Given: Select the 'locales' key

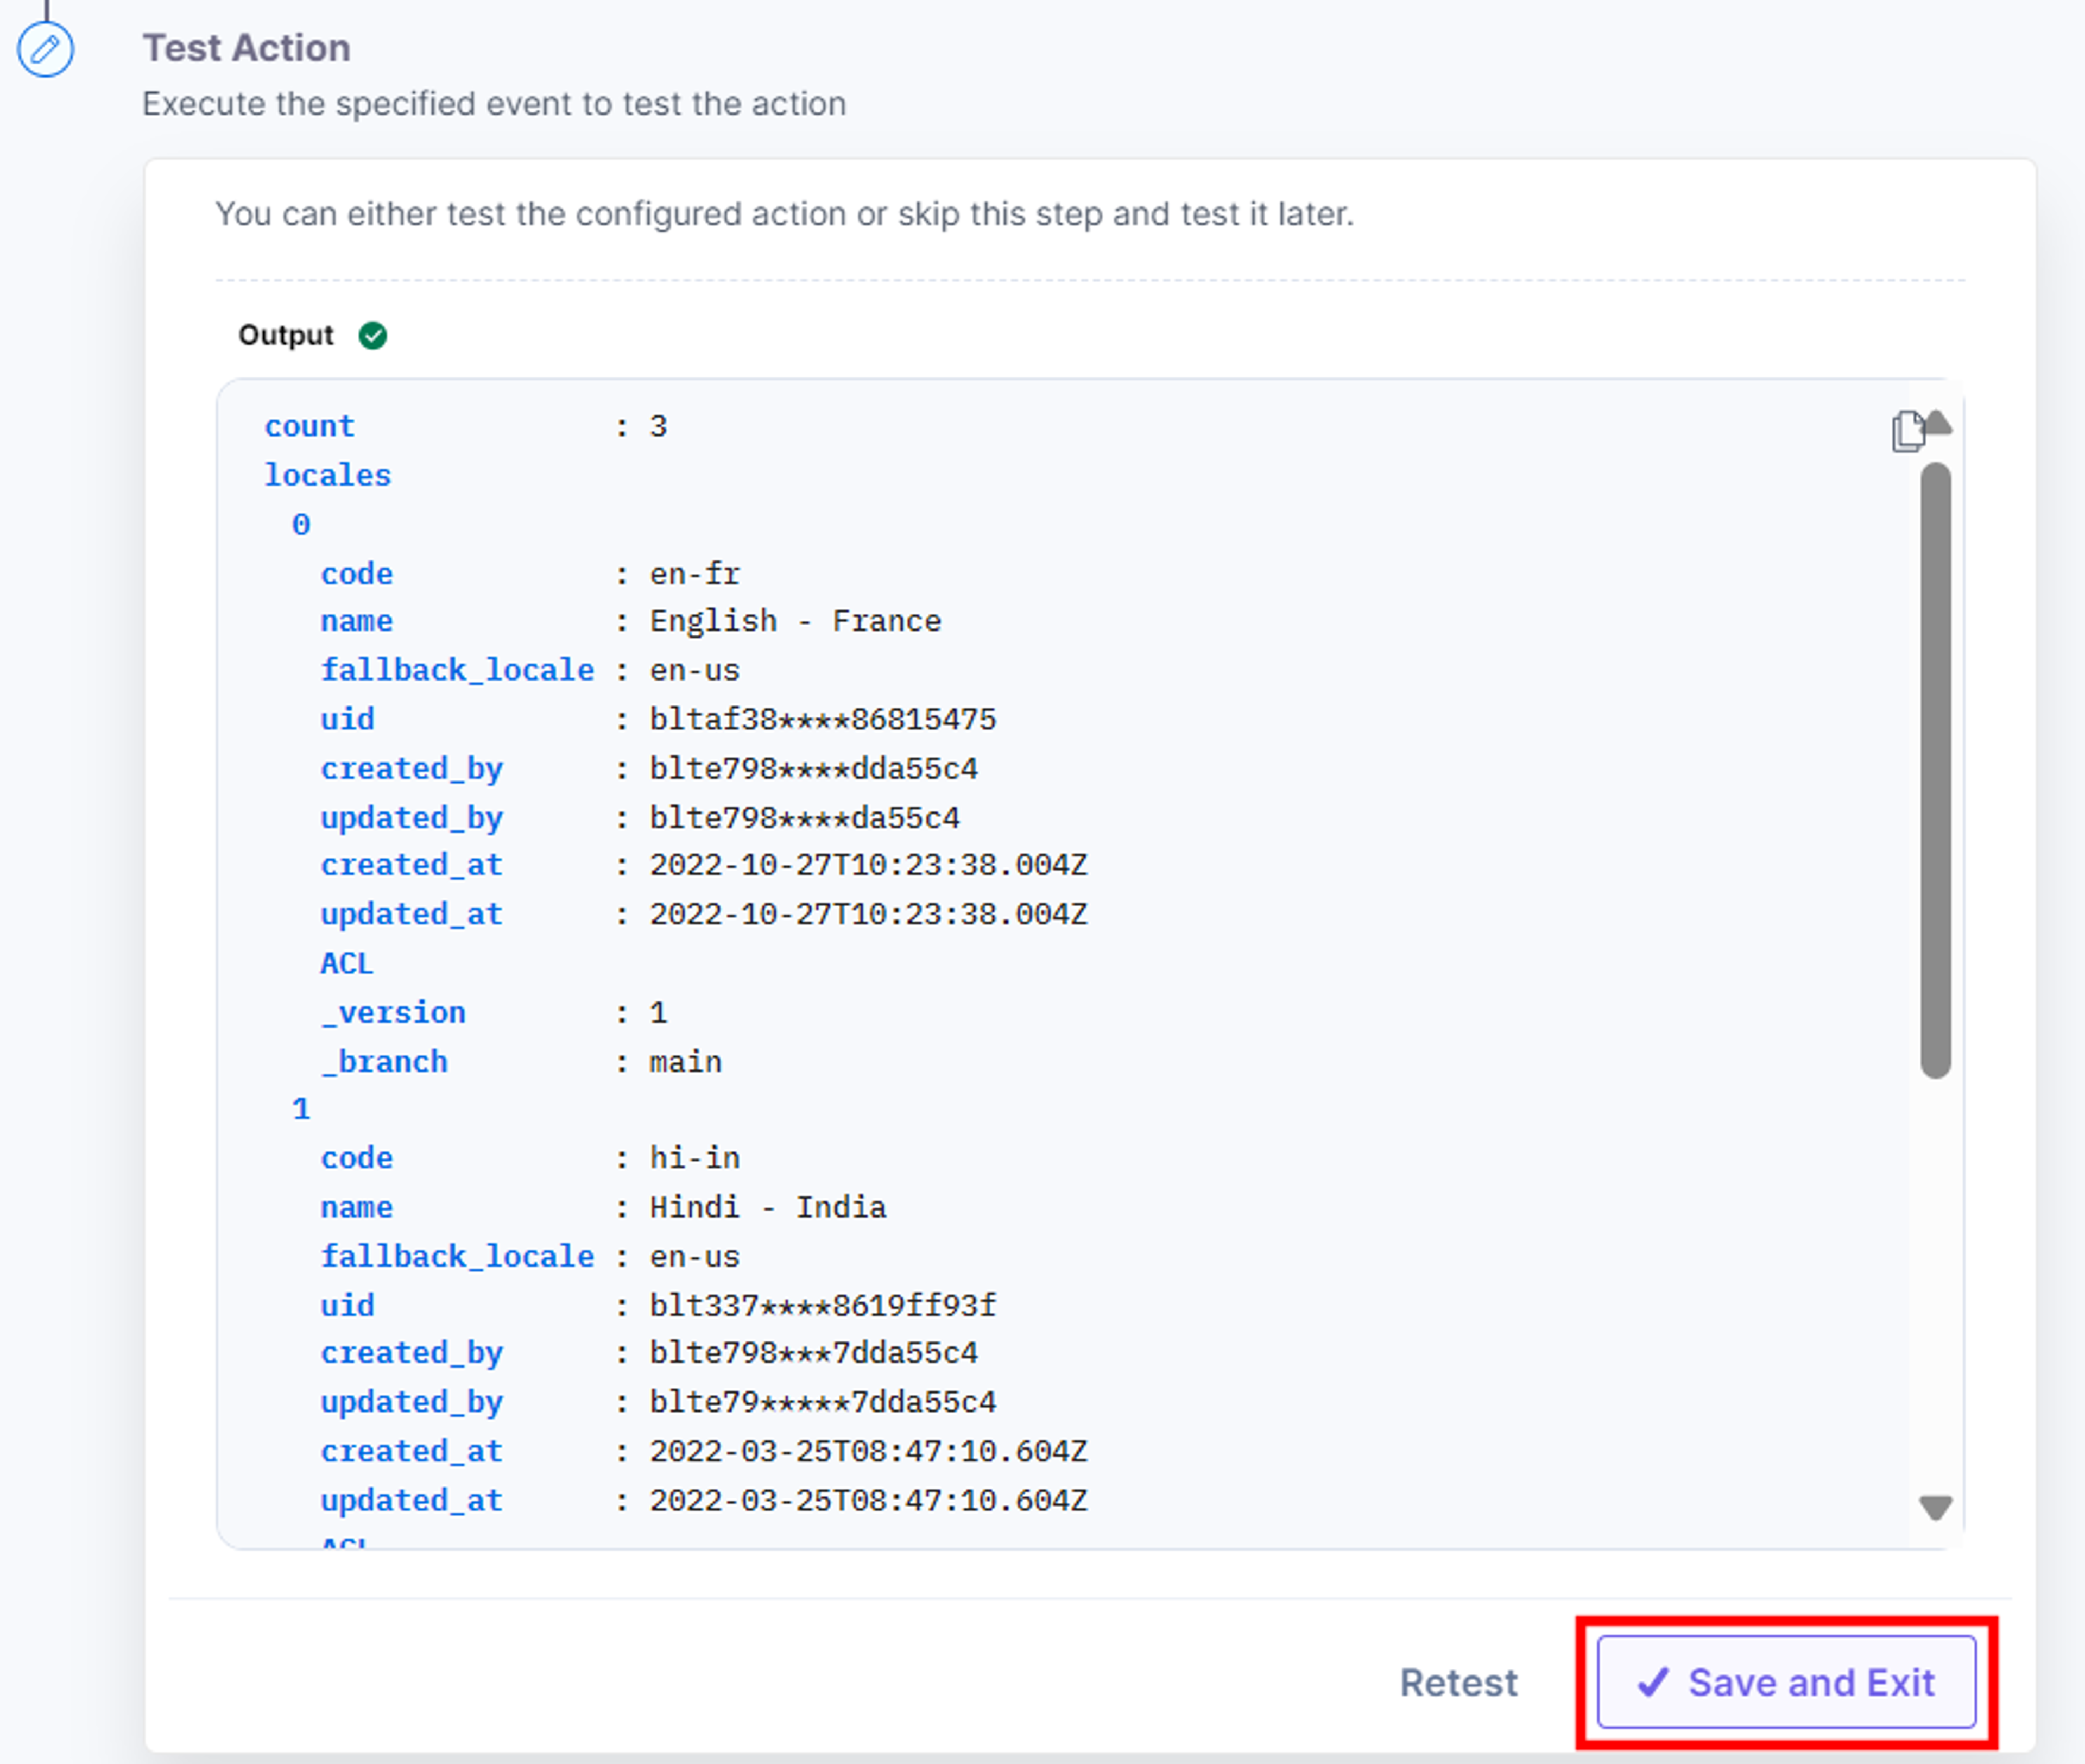Looking at the screenshot, I should click(327, 475).
